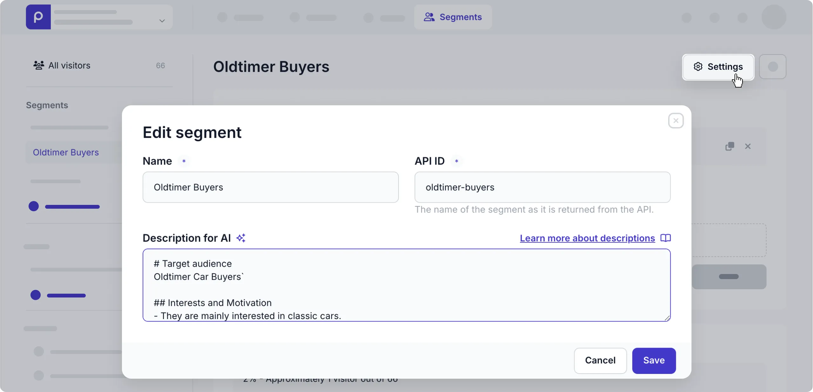Image resolution: width=813 pixels, height=392 pixels.
Task: Click the sparkle AI icon beside Description for AI
Action: (241, 238)
